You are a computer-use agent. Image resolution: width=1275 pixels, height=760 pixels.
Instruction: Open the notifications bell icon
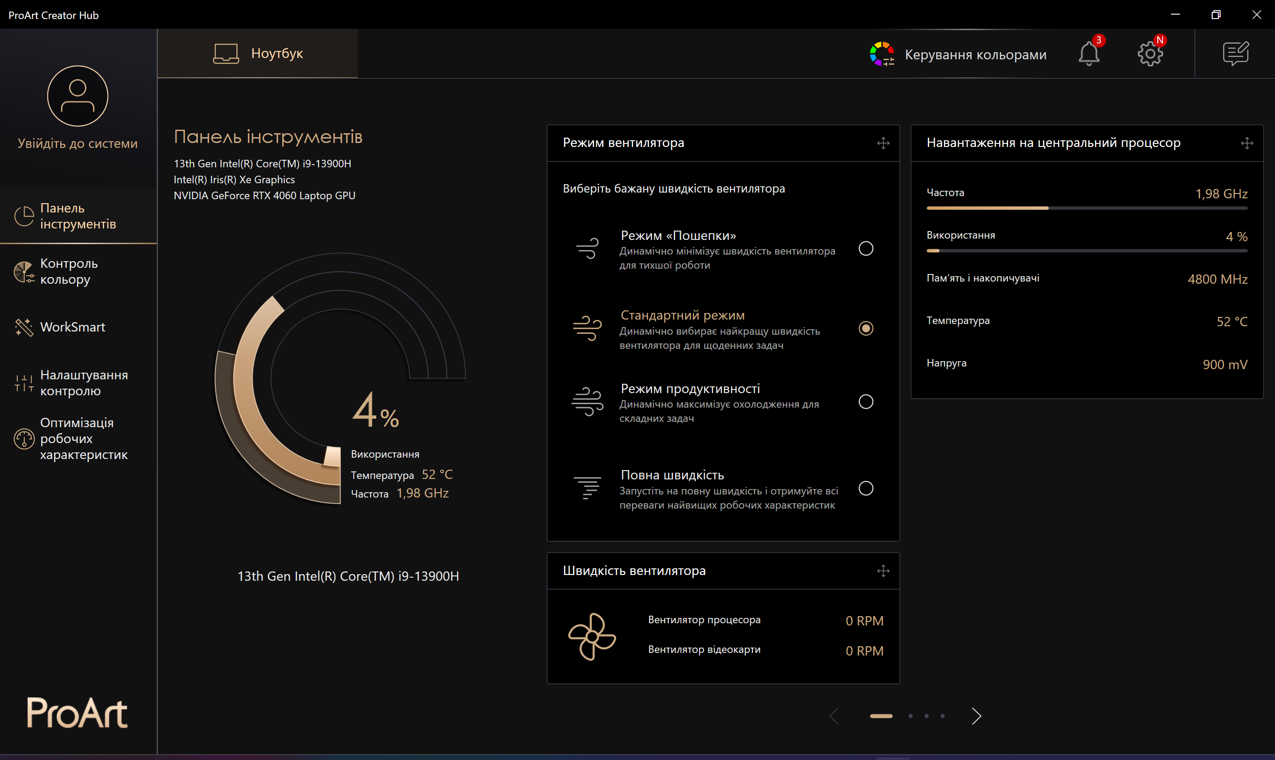1089,54
